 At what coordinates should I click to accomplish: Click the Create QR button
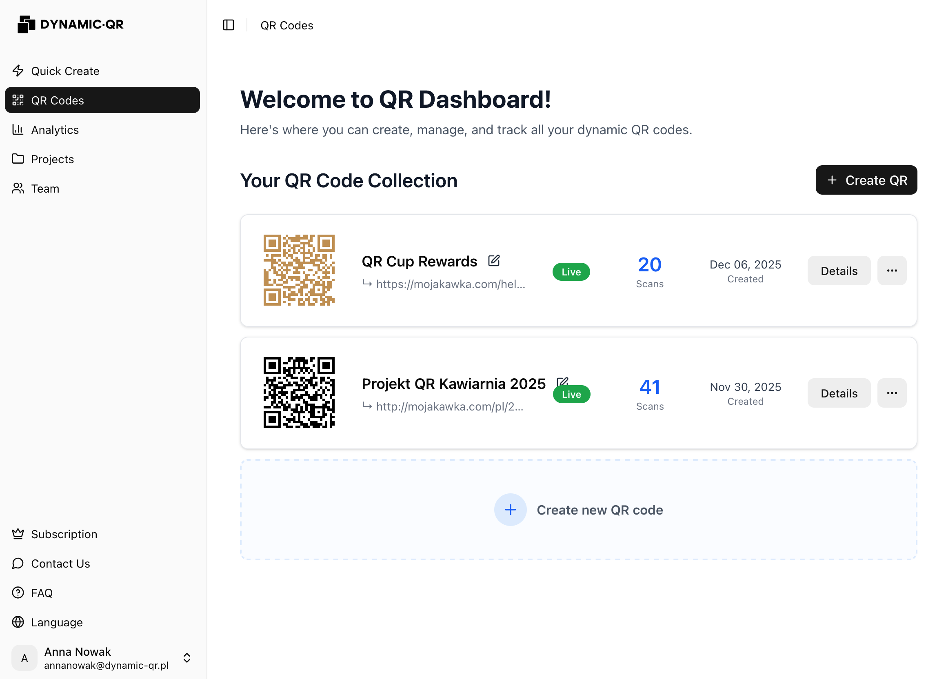pyautogui.click(x=866, y=180)
